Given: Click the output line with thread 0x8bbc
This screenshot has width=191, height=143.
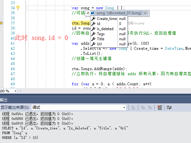Looking at the screenshot, I should (38, 114).
